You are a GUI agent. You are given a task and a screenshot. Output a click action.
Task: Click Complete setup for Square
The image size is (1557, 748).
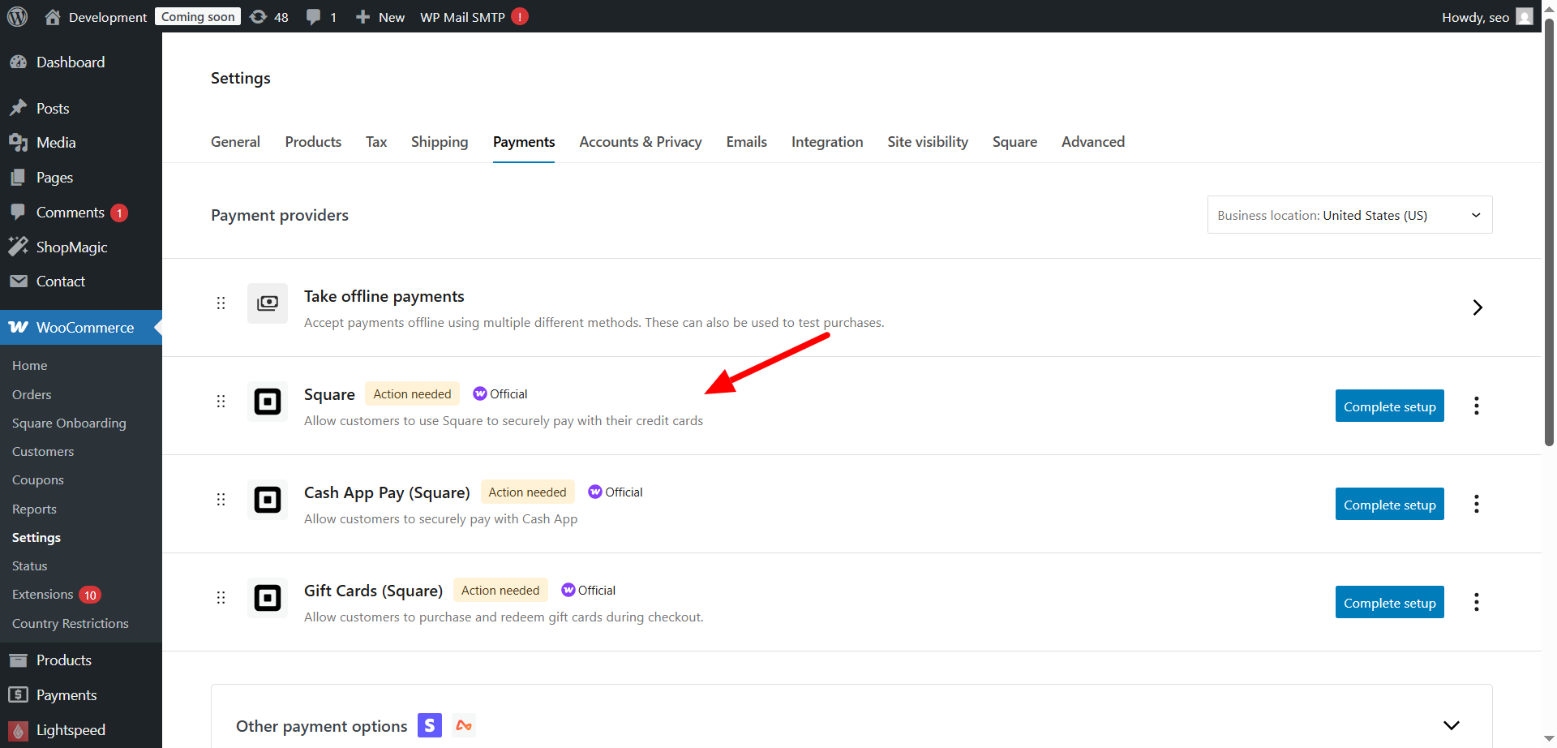1390,406
